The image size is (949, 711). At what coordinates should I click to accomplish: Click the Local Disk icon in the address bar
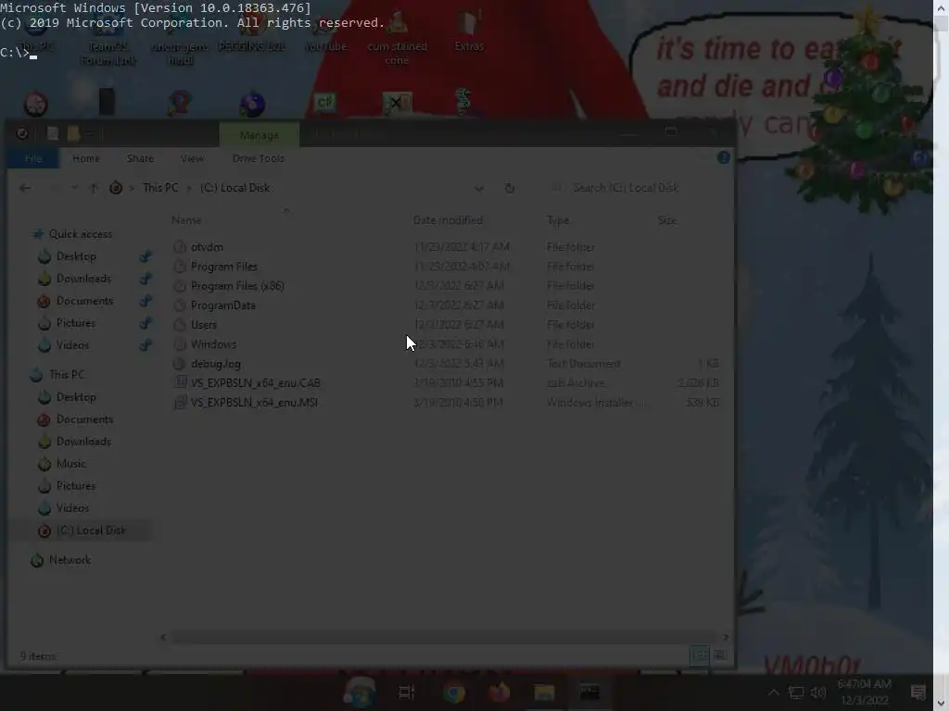pos(116,188)
